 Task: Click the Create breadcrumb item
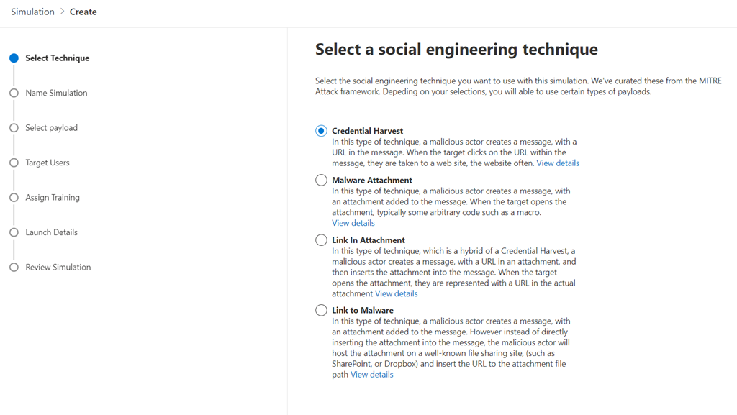(x=83, y=12)
